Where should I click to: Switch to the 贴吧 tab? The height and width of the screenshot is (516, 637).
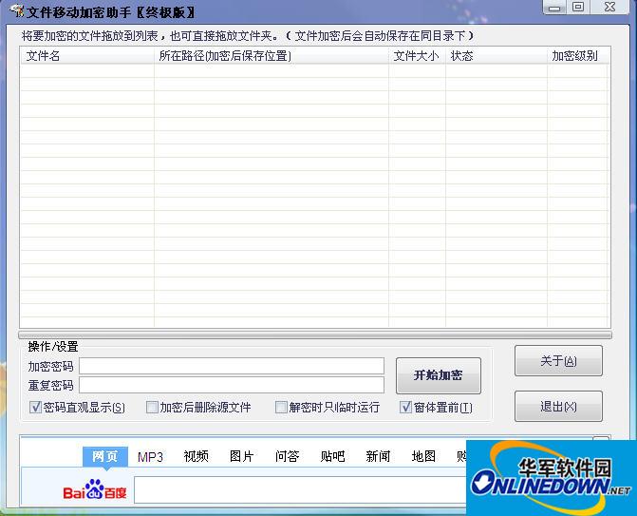point(332,457)
